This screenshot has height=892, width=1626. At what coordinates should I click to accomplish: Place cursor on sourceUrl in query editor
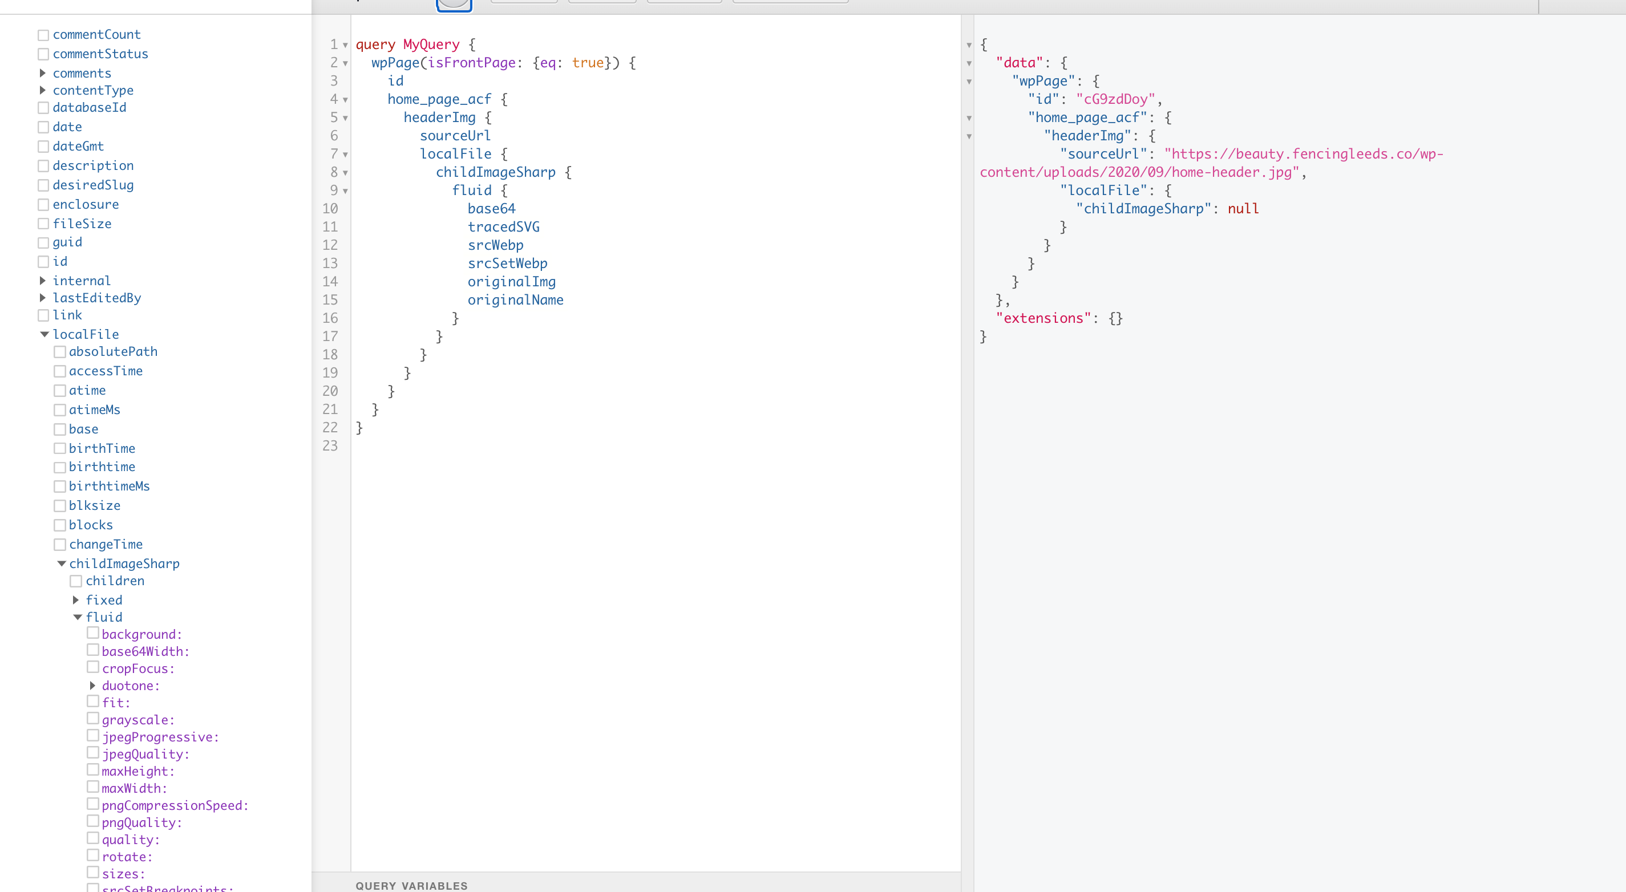(x=455, y=136)
